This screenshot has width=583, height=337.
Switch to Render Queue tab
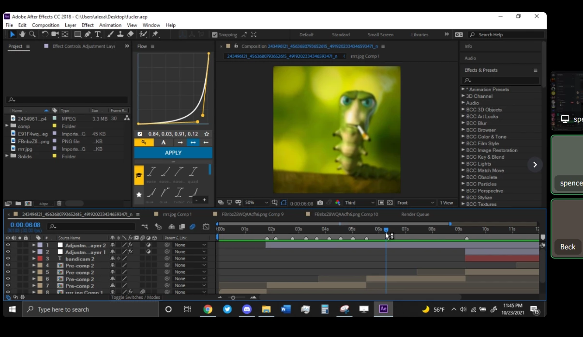pyautogui.click(x=415, y=214)
